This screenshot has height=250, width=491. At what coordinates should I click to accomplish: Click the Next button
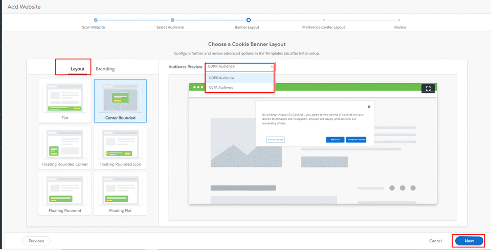[468, 241]
